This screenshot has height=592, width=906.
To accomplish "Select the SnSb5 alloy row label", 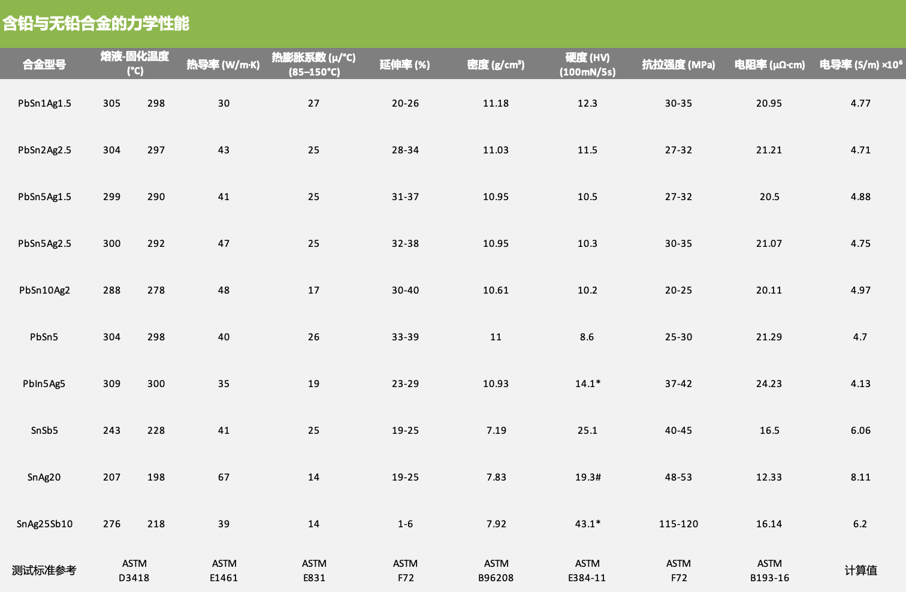I will point(44,430).
